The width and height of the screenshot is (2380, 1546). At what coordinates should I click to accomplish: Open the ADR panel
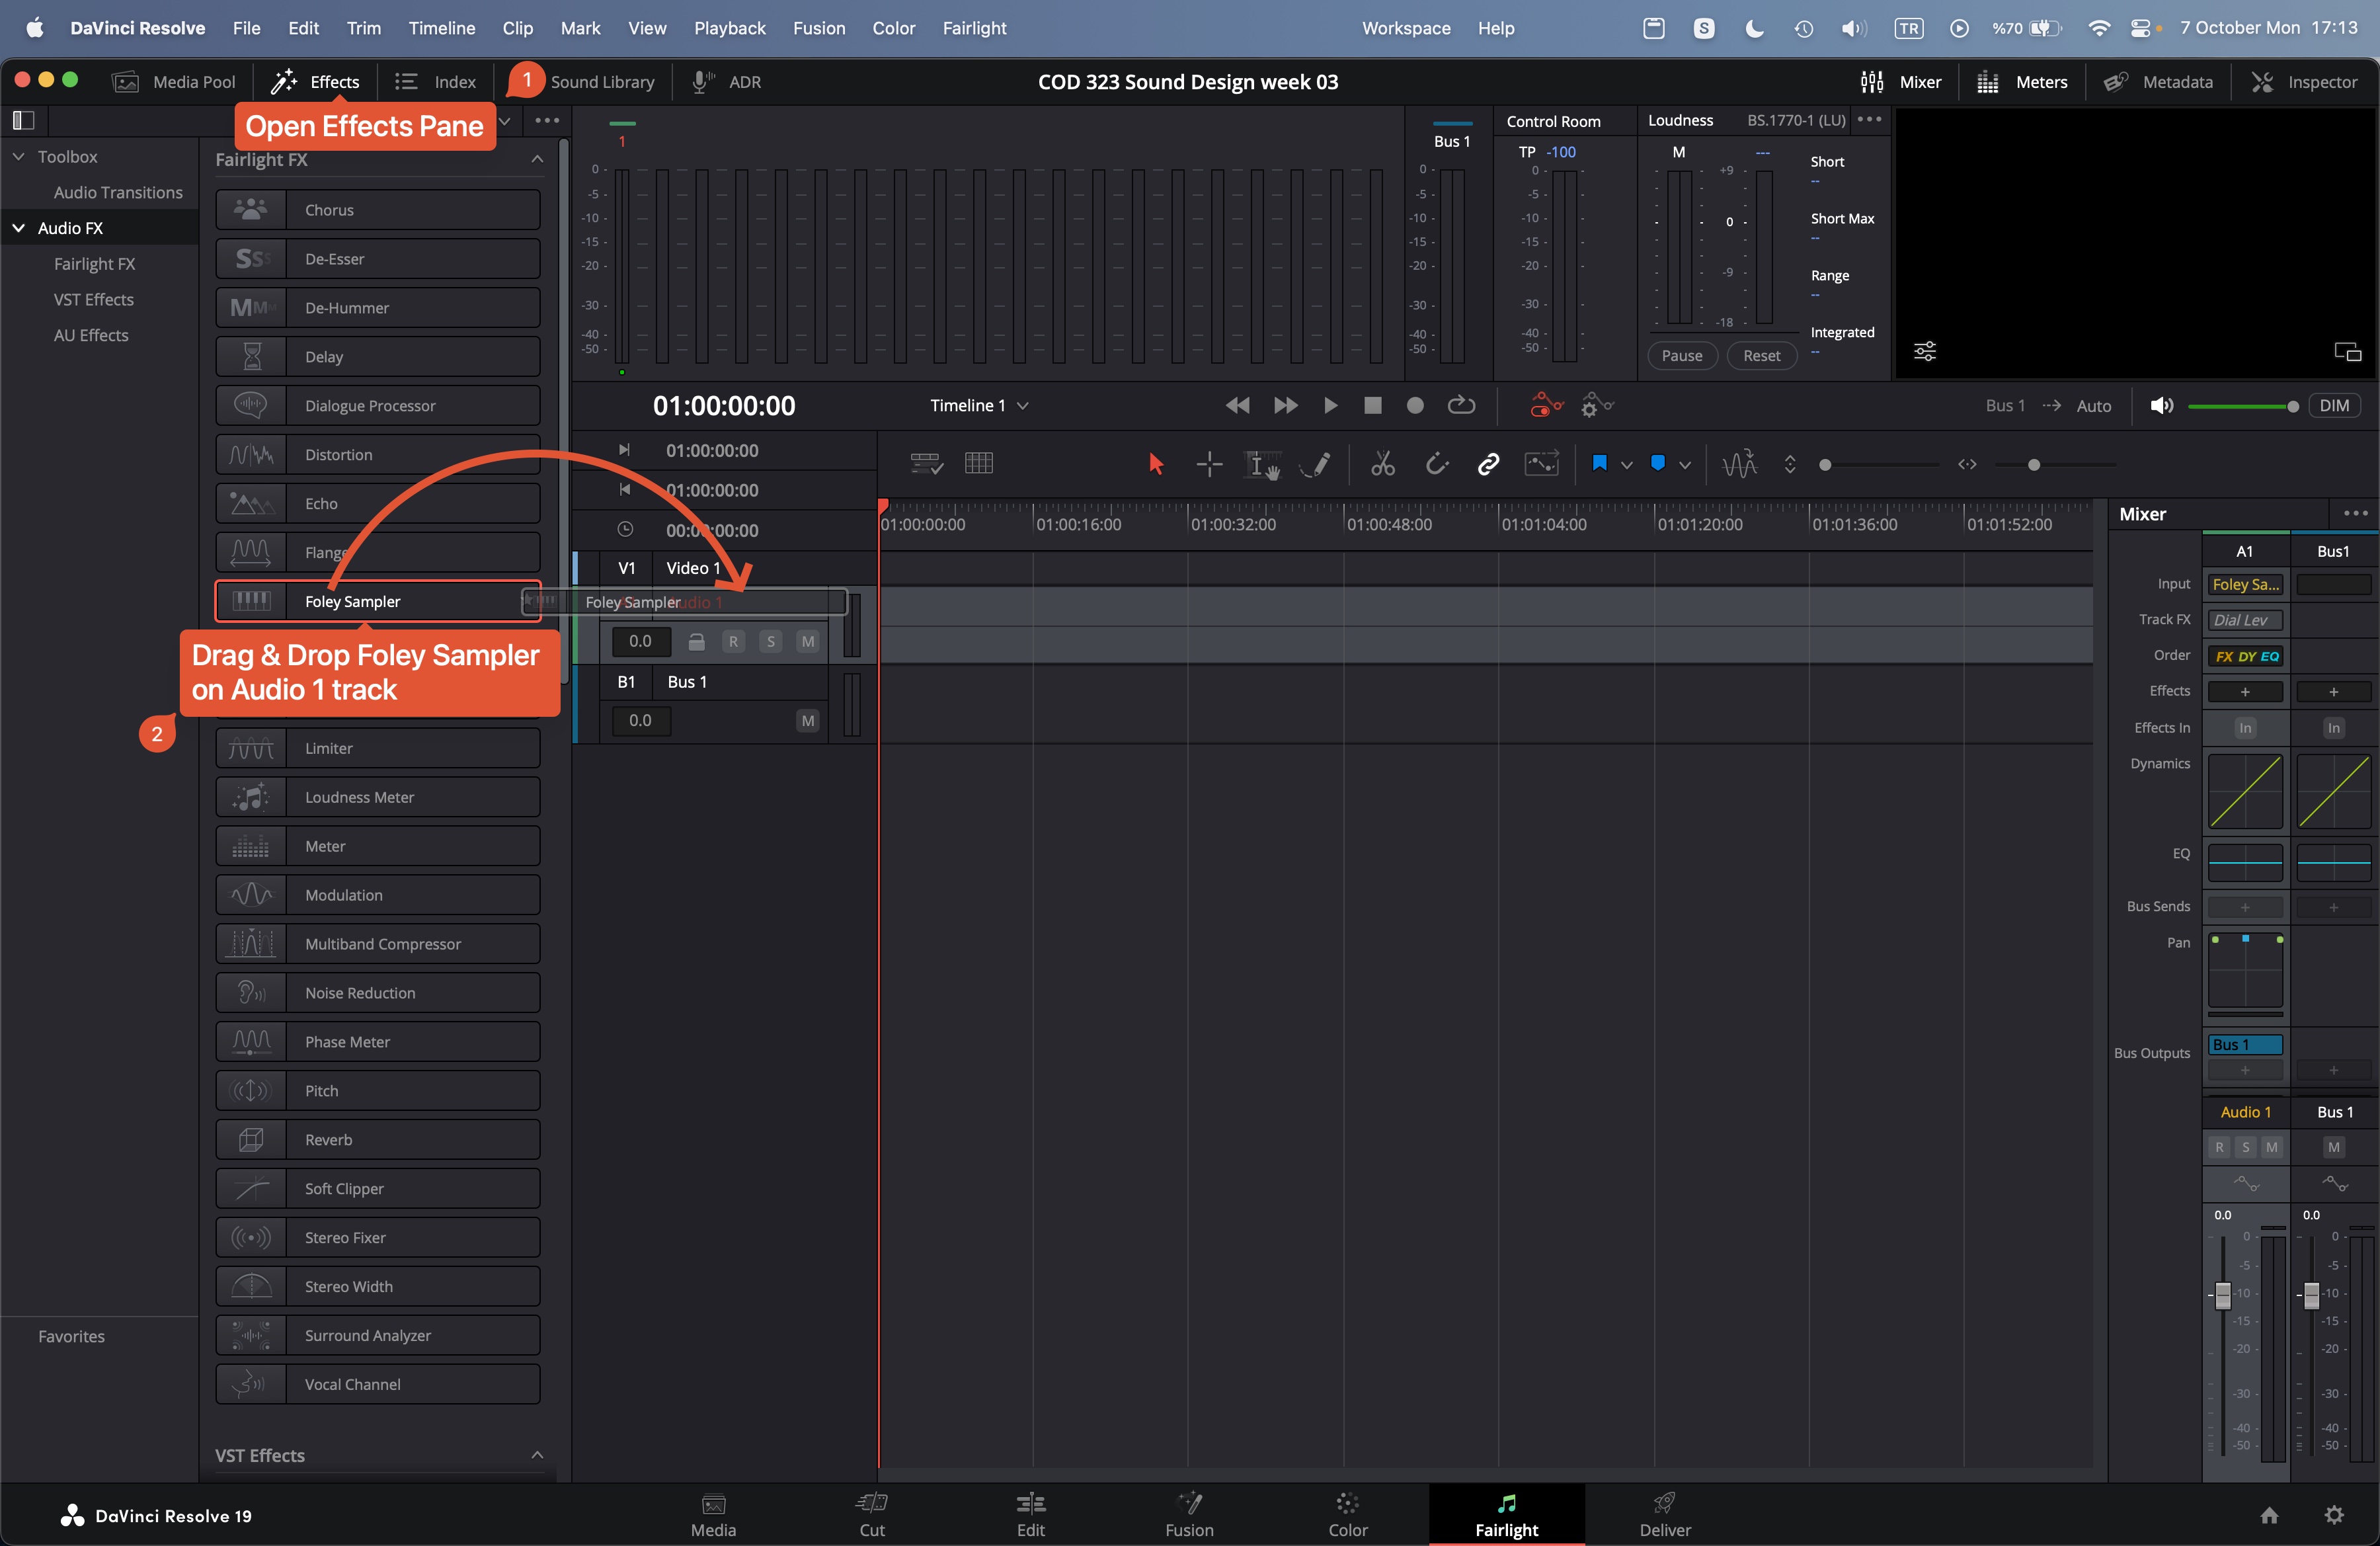pyautogui.click(x=727, y=82)
